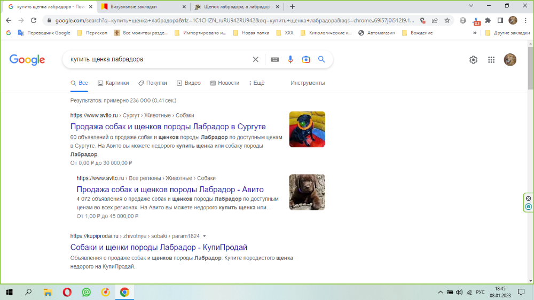Open the on-screen keyboard input tool
The image size is (534, 300).
pyautogui.click(x=275, y=59)
